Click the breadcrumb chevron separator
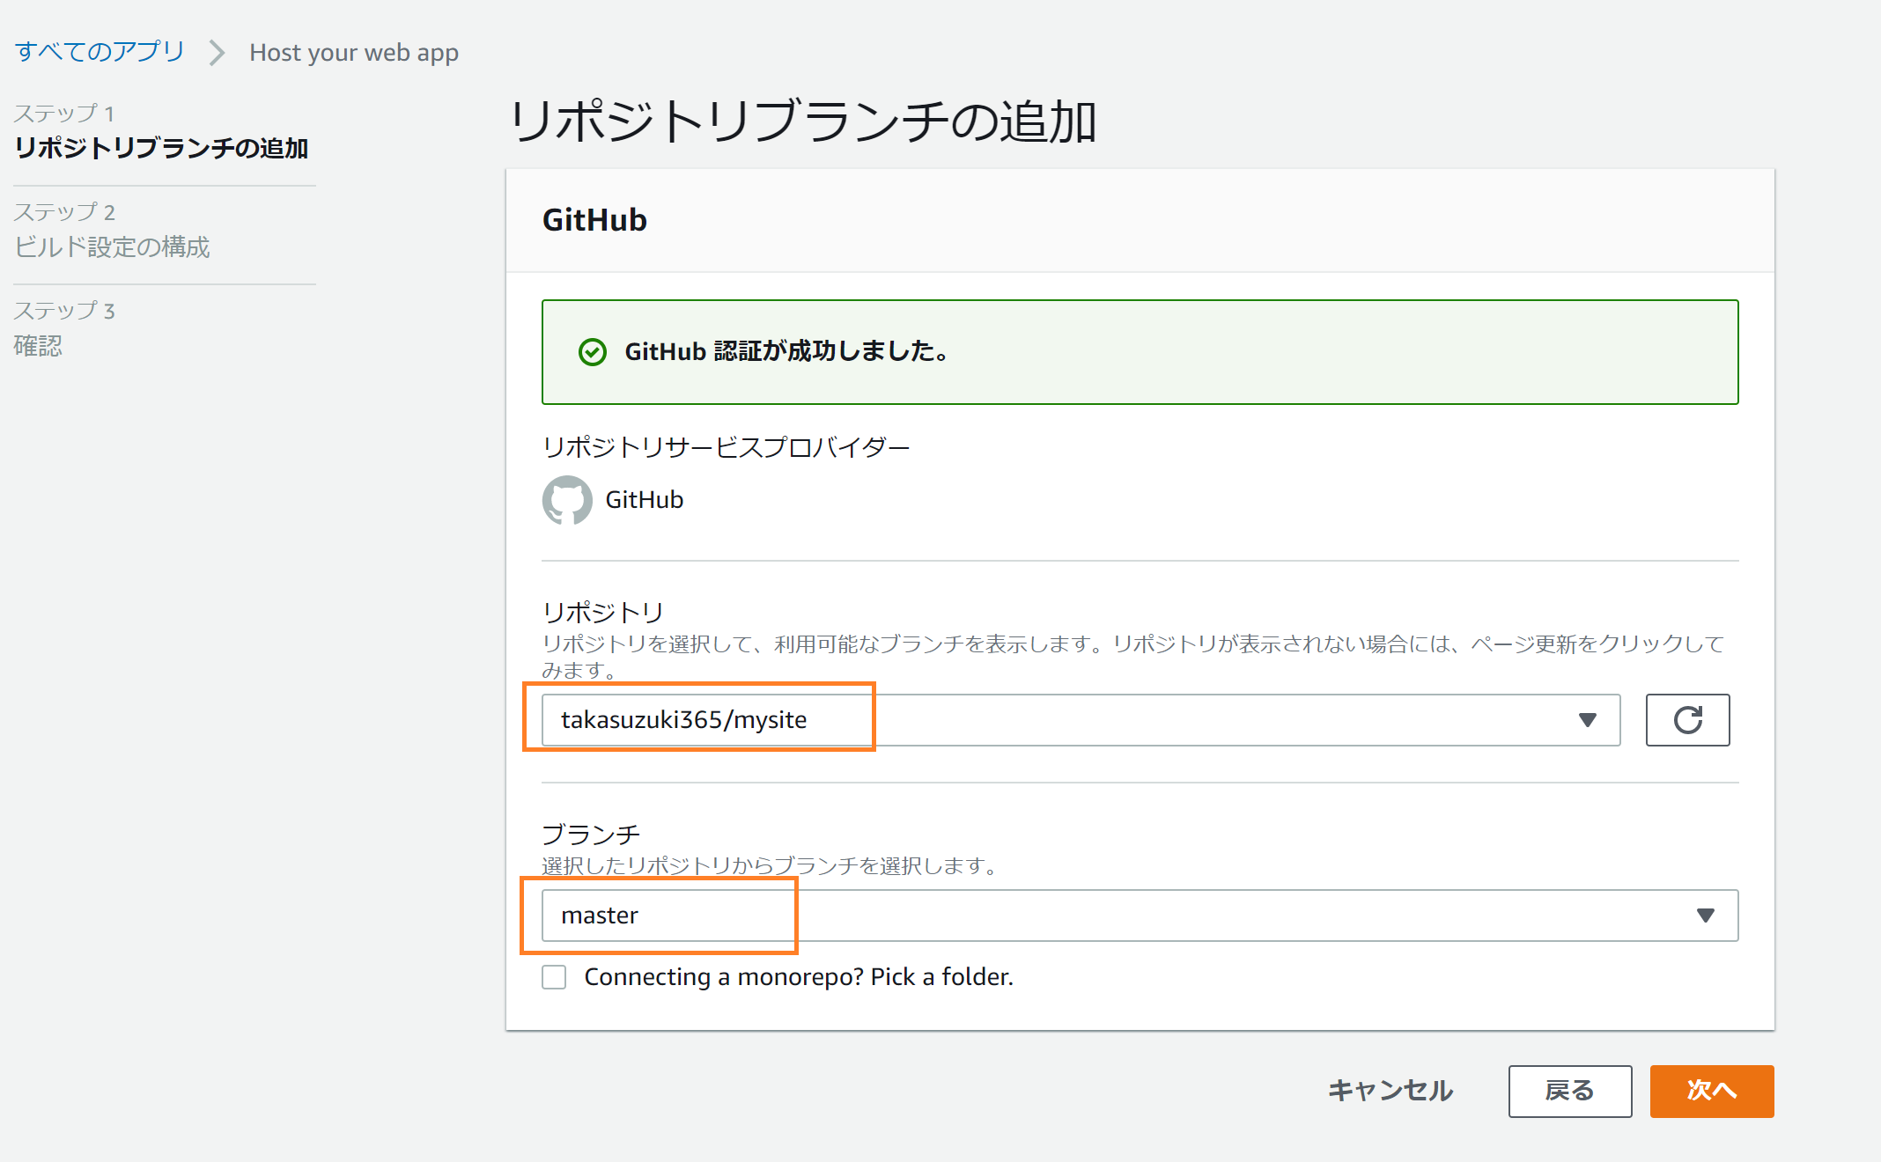 [x=217, y=53]
